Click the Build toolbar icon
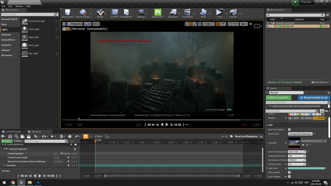The image size is (331, 186). (203, 13)
